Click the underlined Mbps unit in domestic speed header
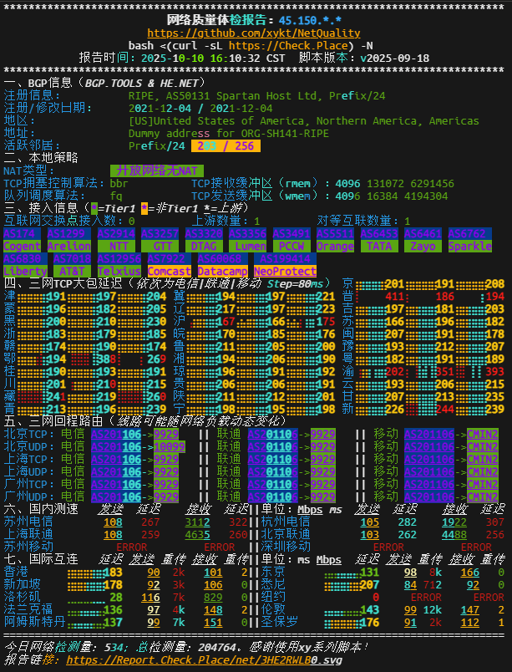Image resolution: width=512 pixels, height=672 pixels. [x=309, y=509]
